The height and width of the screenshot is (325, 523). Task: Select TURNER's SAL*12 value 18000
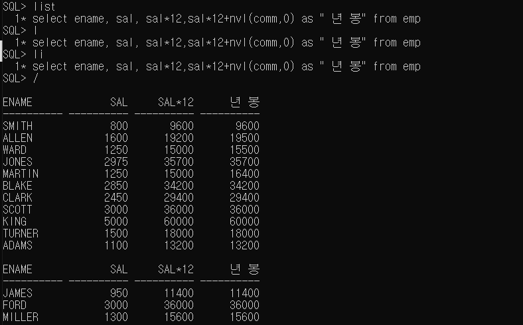tap(179, 233)
